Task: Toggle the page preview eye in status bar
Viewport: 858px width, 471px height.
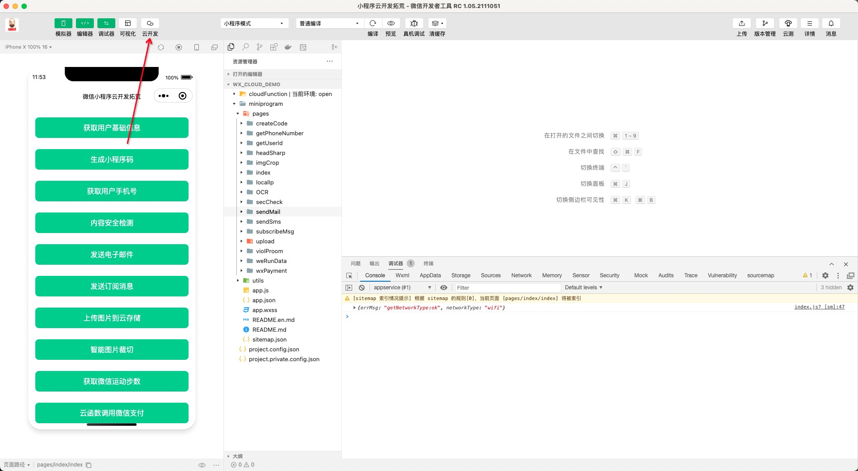Action: pos(202,465)
